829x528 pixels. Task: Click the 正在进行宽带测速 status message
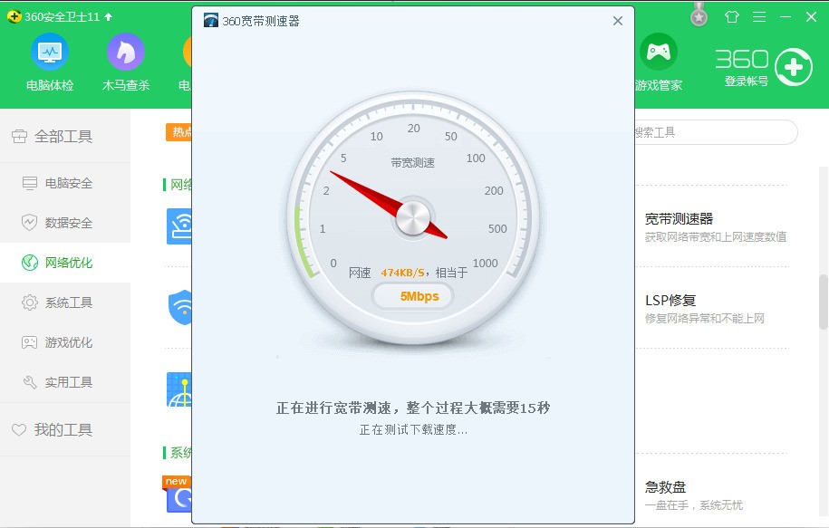click(413, 408)
